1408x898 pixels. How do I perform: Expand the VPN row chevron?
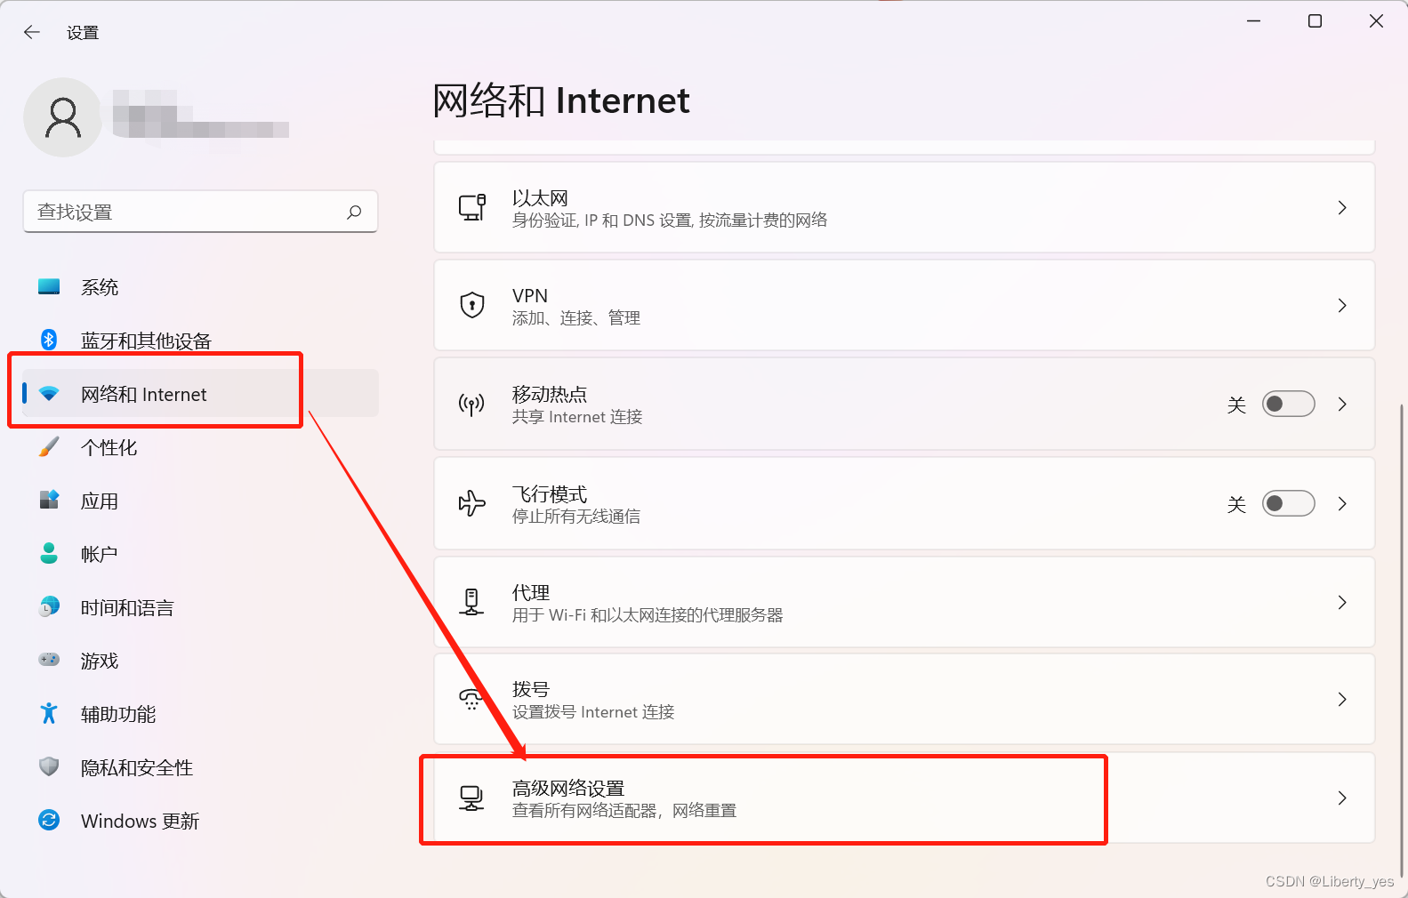pos(1342,305)
